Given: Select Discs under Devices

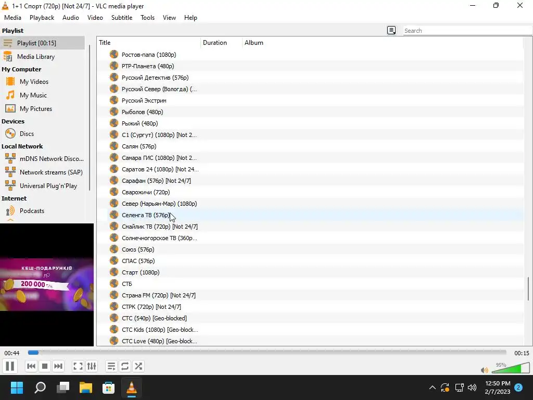Looking at the screenshot, I should pos(42,134).
